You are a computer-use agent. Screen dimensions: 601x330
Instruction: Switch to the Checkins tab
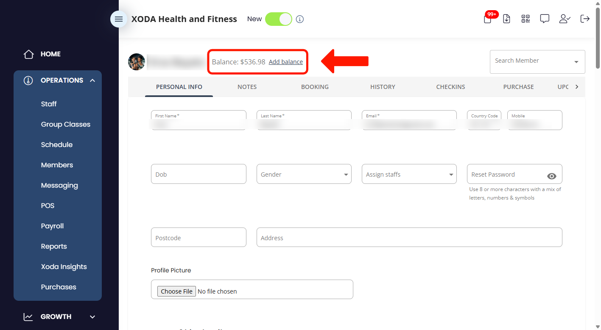(x=450, y=87)
